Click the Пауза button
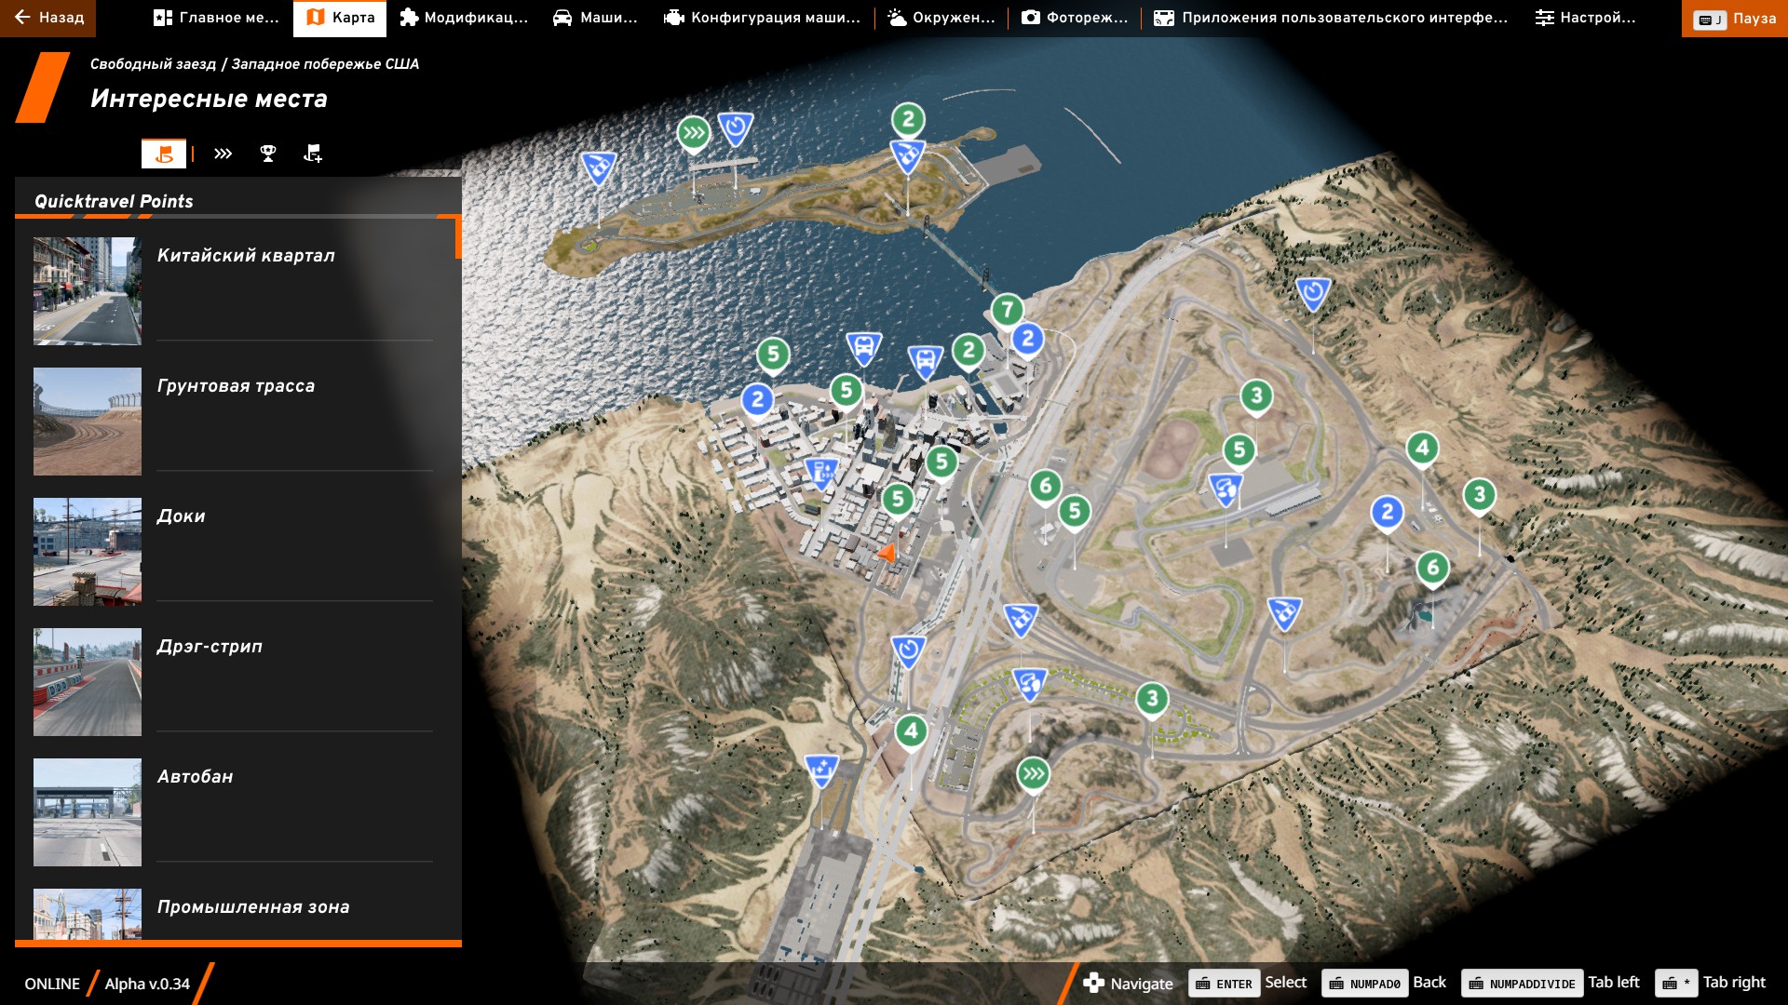The width and height of the screenshot is (1788, 1005). click(x=1734, y=18)
